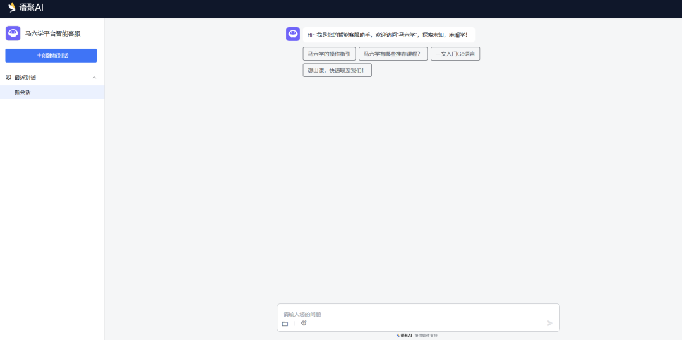The image size is (682, 340).
Task: Click the clear conversation brush icon
Action: 304,323
